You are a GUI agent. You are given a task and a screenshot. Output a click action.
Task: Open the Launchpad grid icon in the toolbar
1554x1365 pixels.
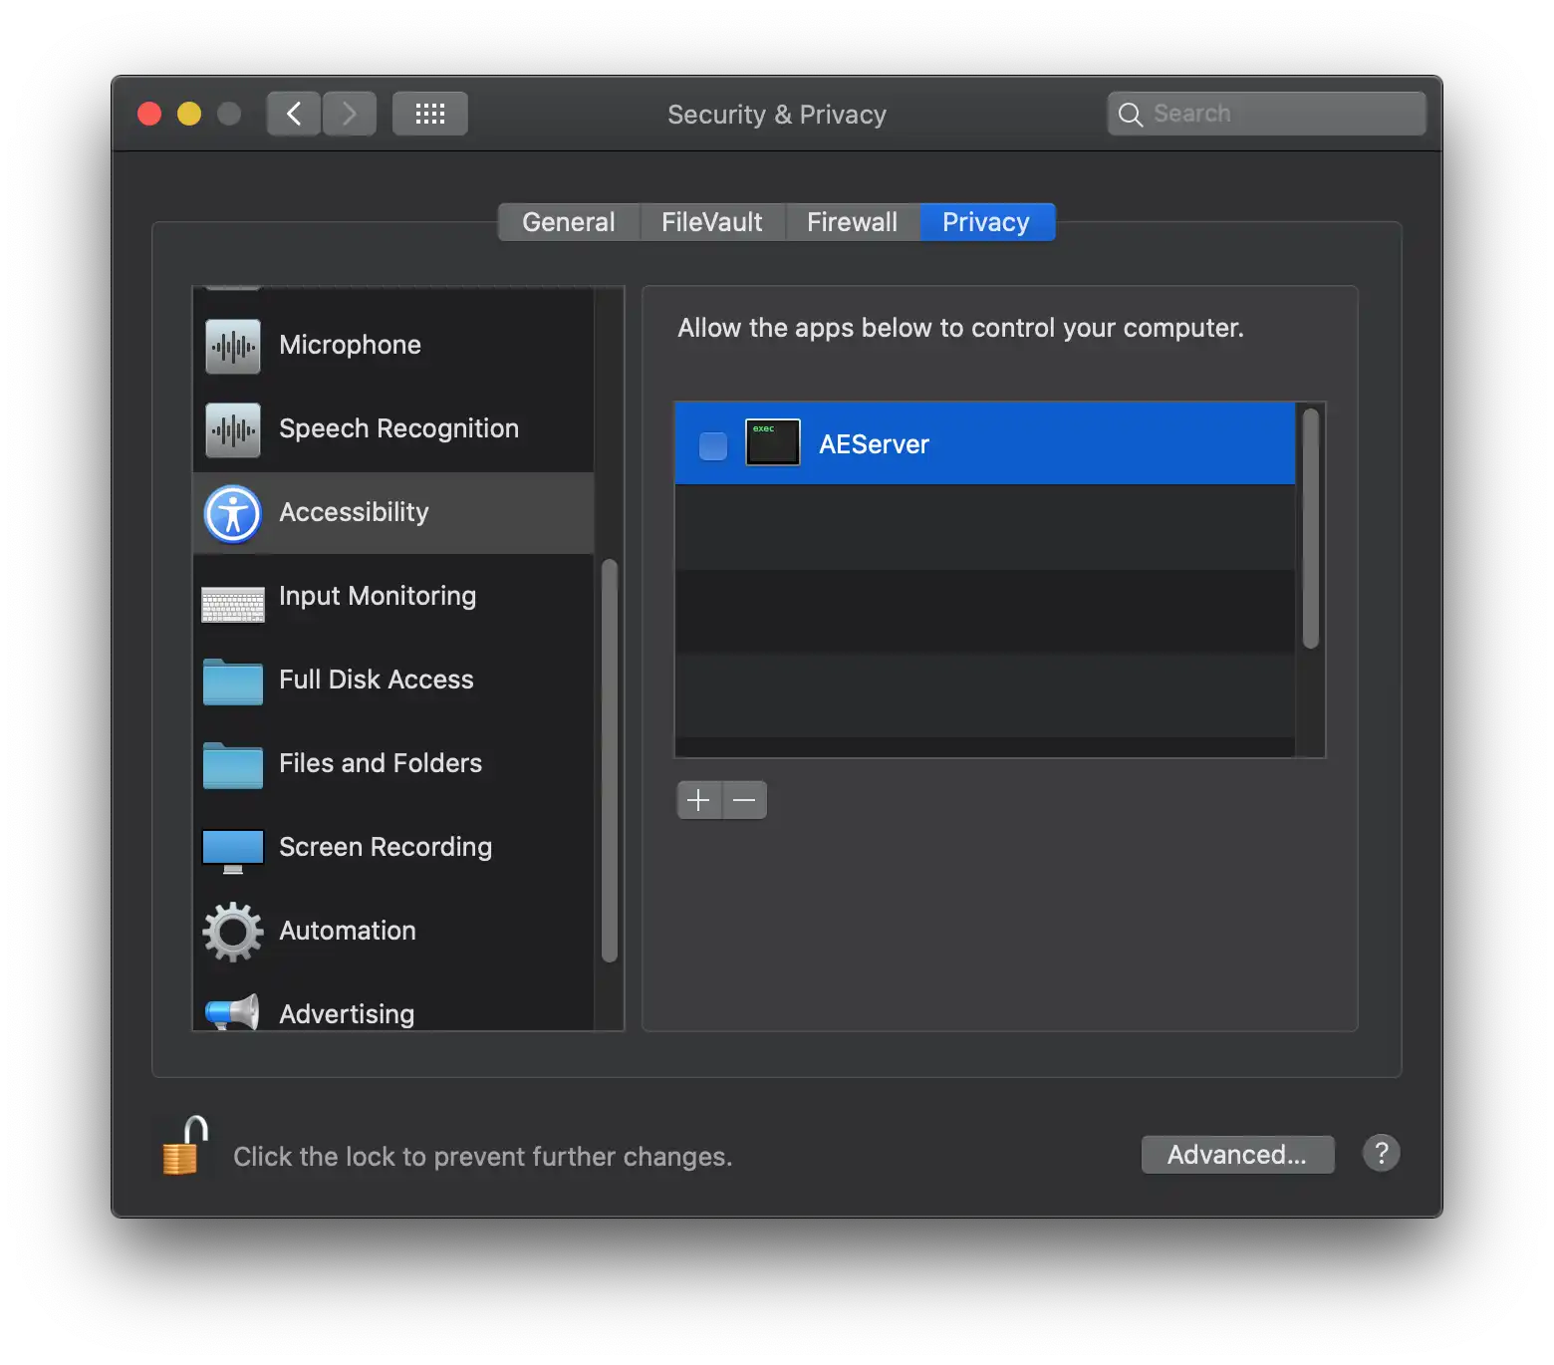tap(429, 113)
